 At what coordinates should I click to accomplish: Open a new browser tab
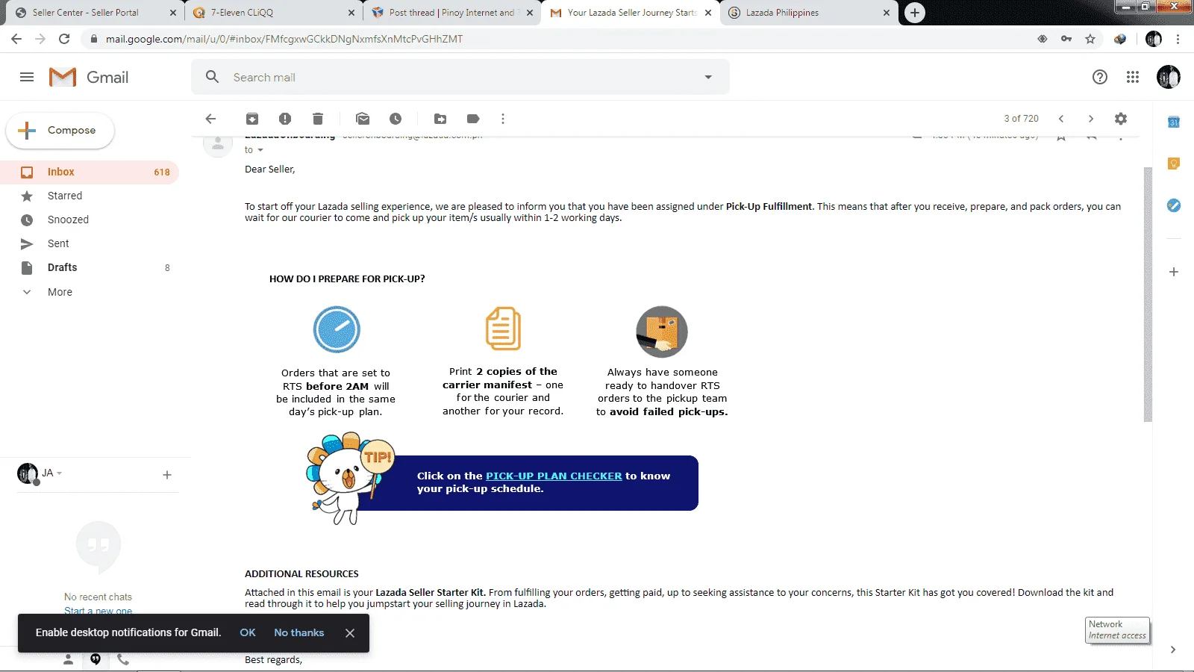point(915,13)
